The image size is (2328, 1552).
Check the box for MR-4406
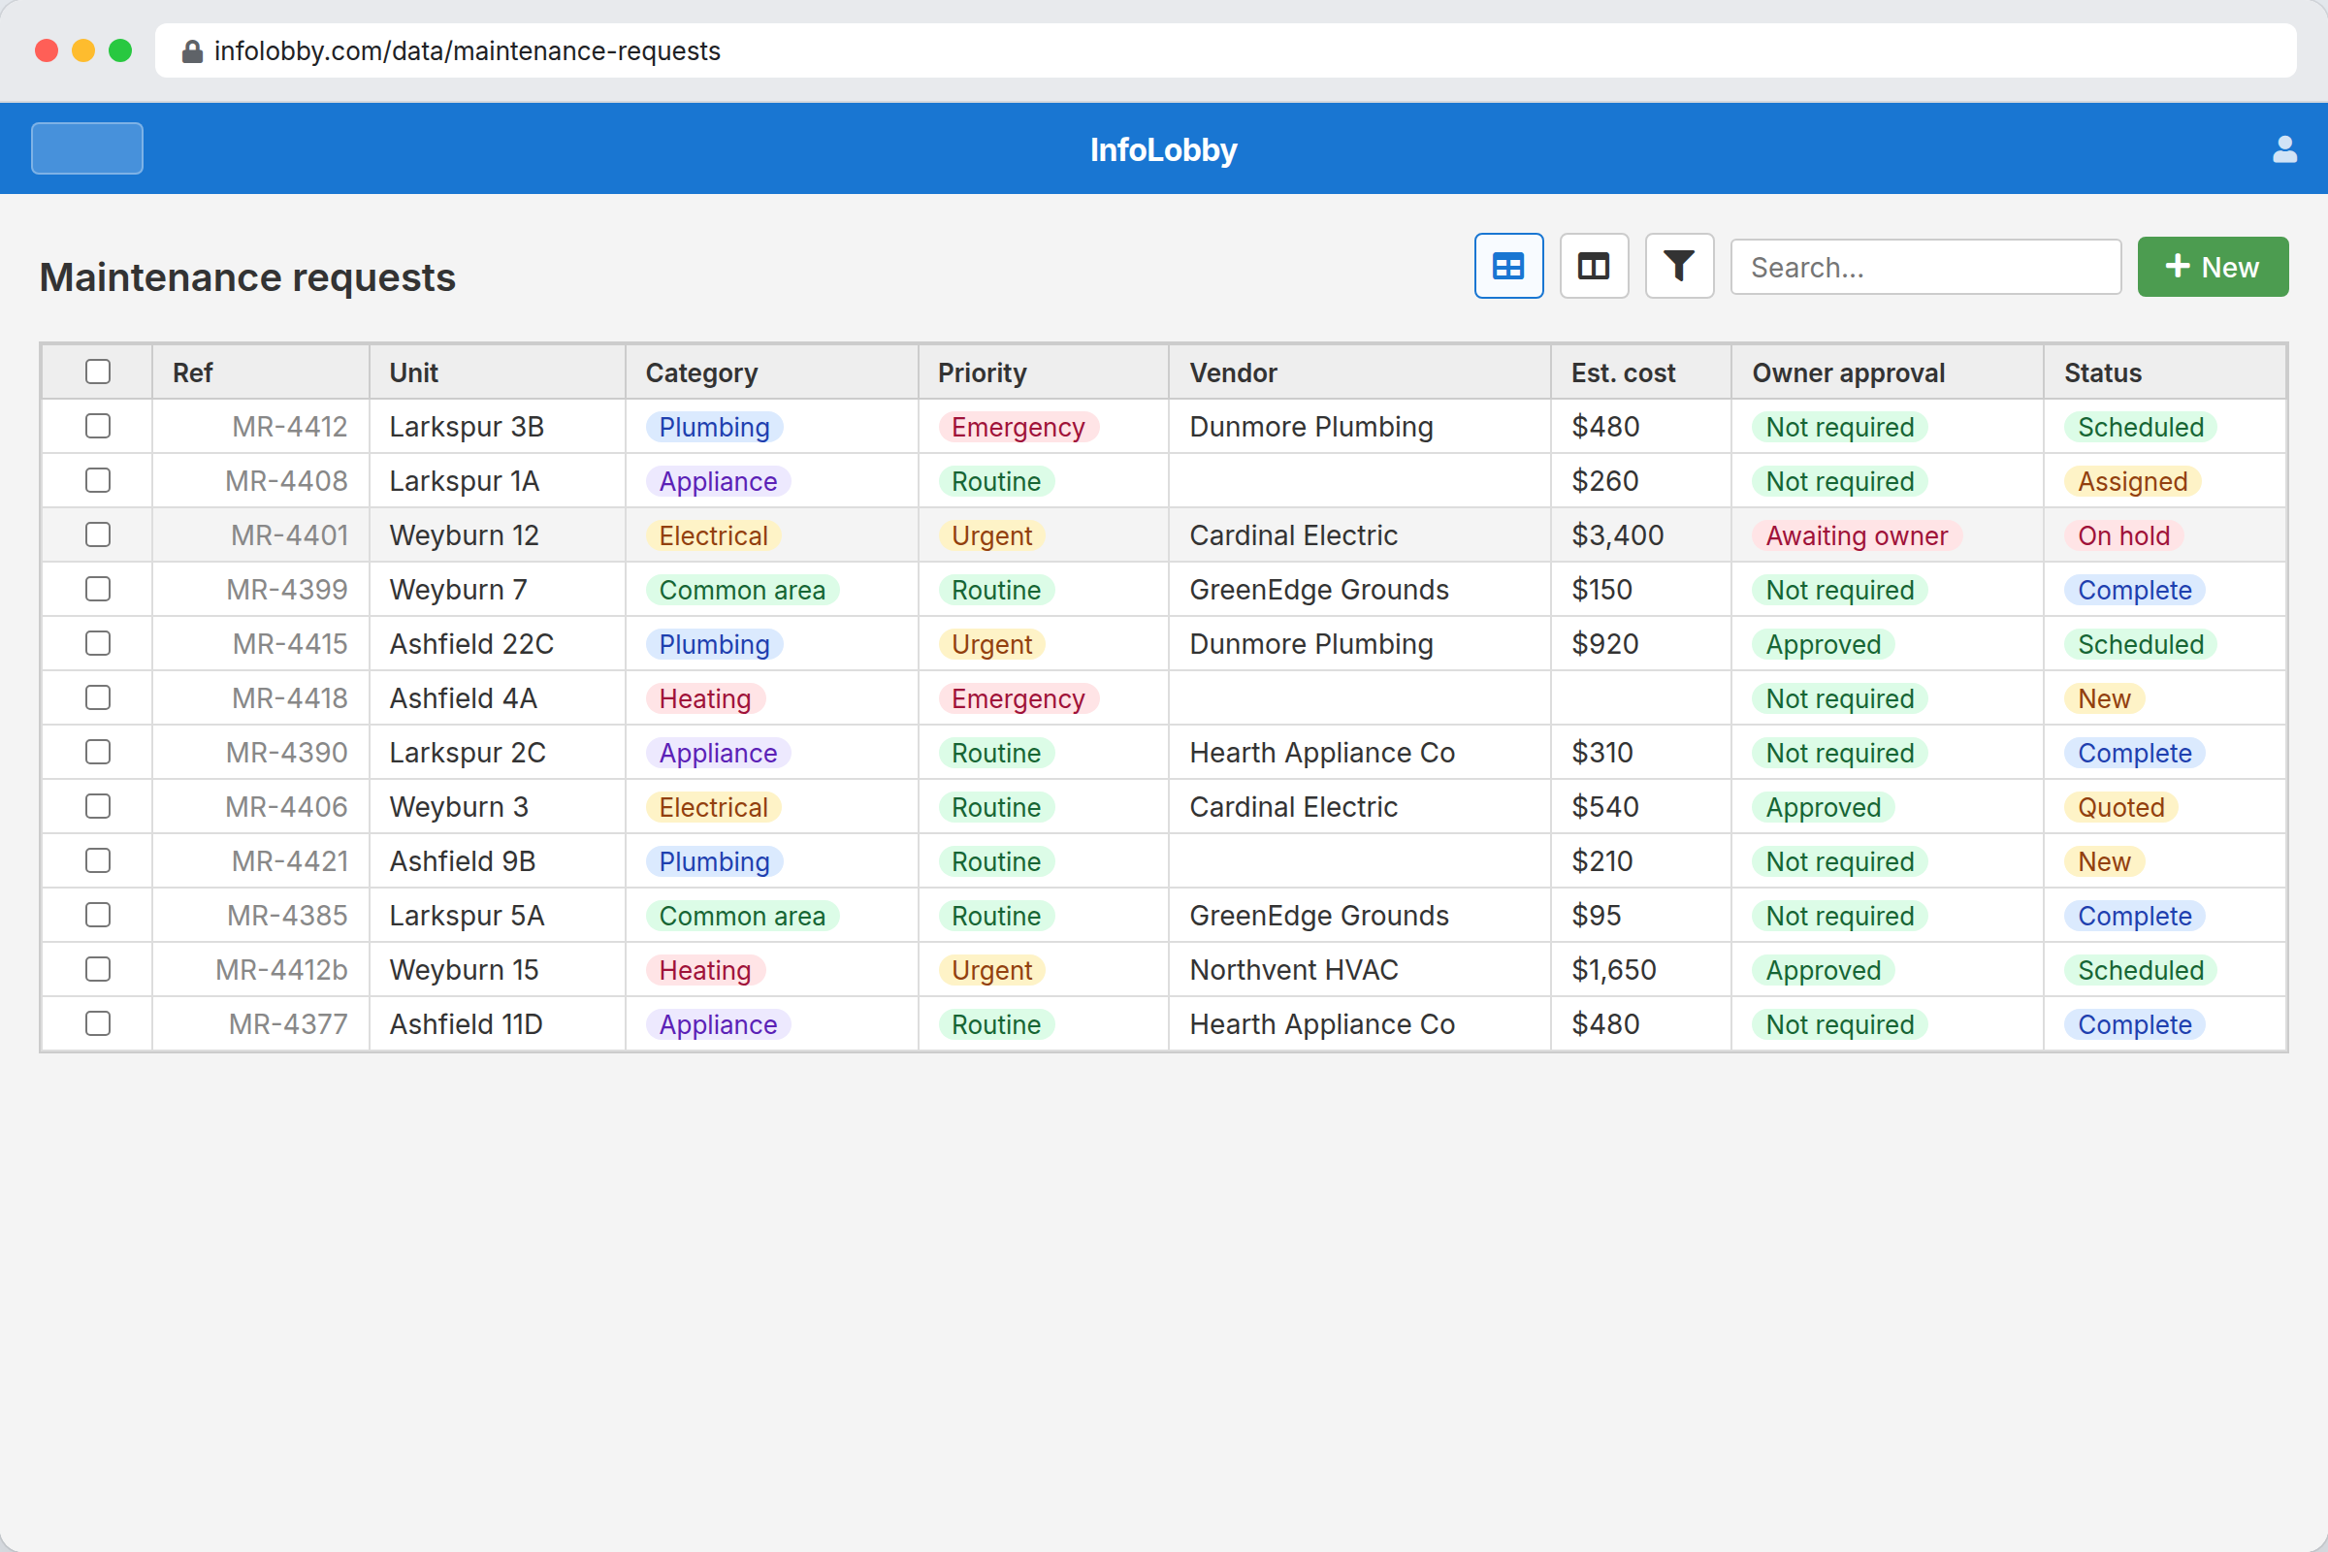pyautogui.click(x=98, y=807)
